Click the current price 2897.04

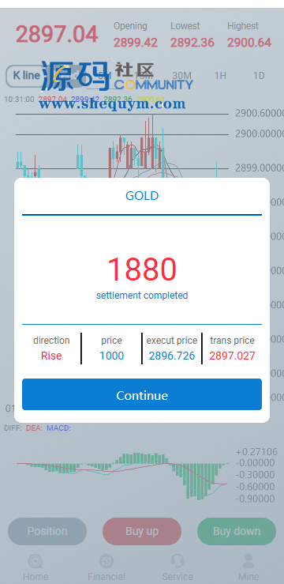coord(57,34)
